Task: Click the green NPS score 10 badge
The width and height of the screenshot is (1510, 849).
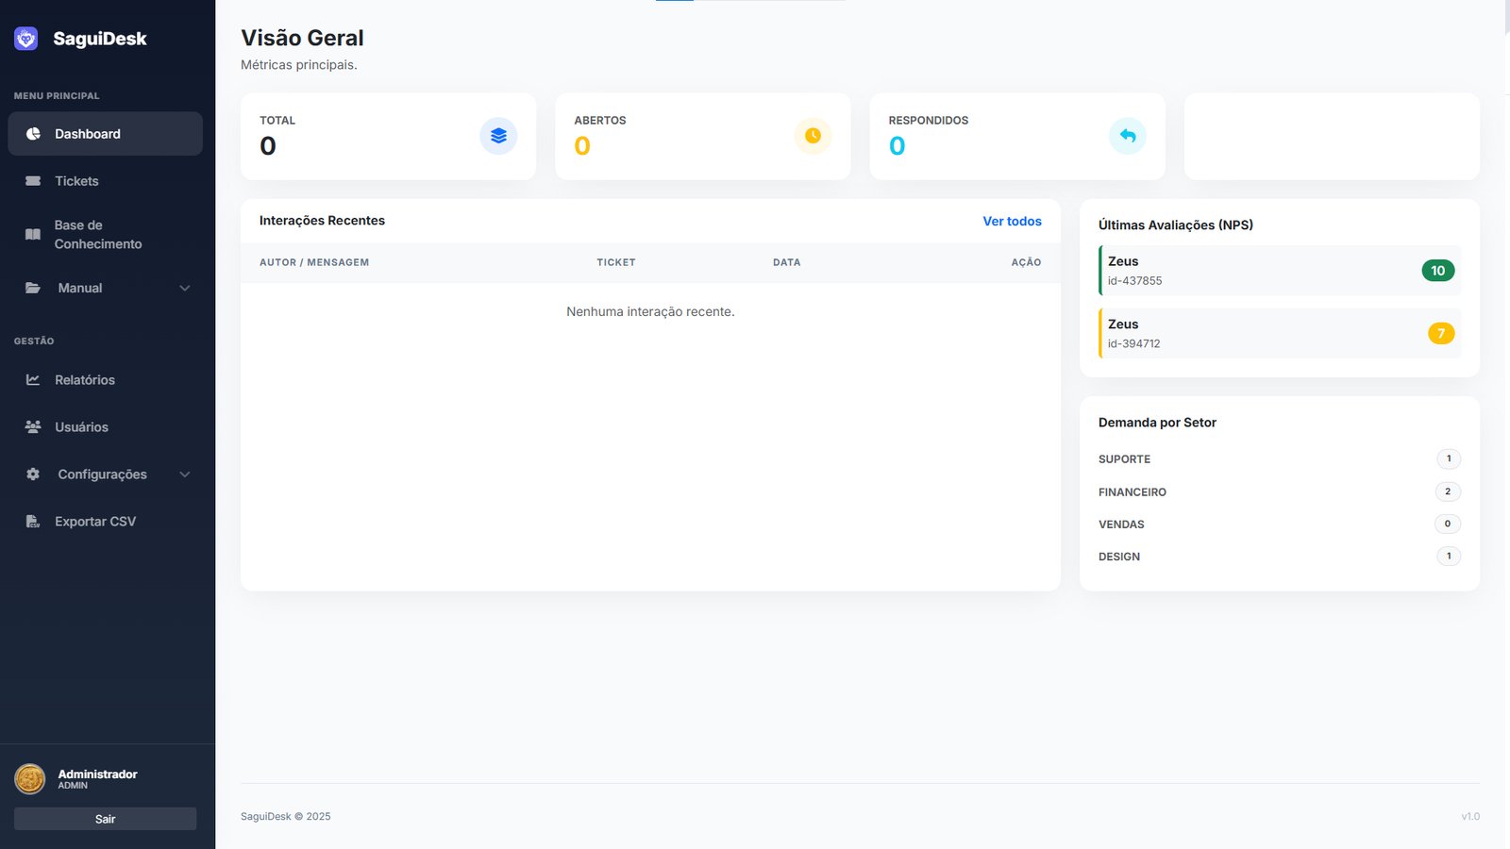Action: point(1437,271)
